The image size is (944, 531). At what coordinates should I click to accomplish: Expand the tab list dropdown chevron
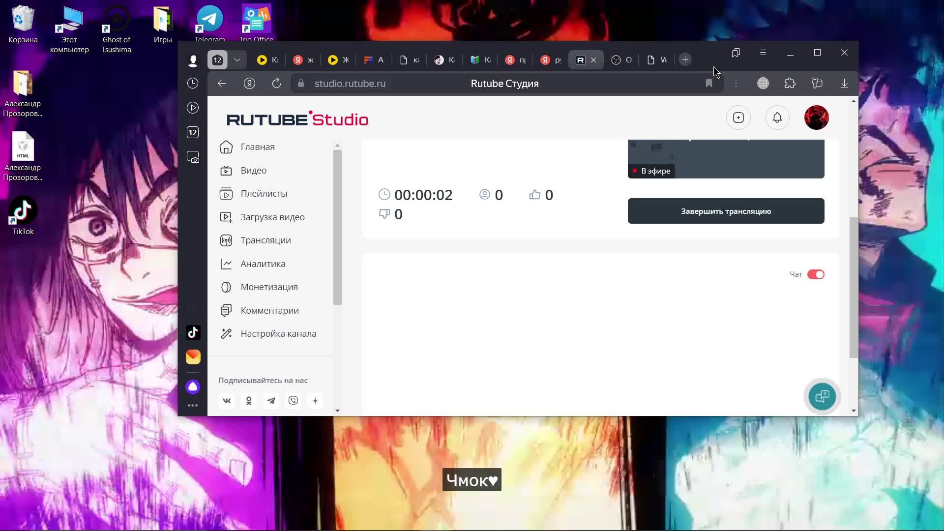point(237,60)
